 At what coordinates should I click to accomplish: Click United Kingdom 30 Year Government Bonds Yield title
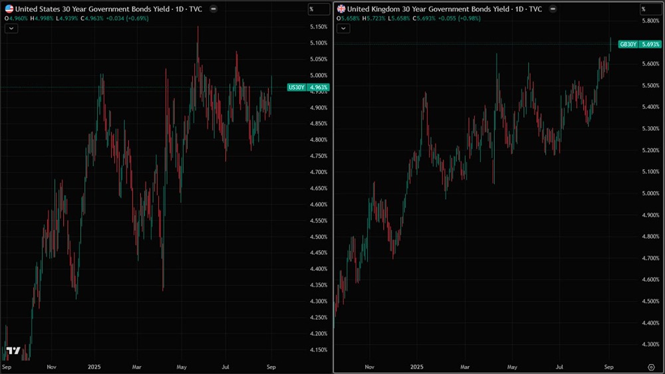(x=428, y=9)
